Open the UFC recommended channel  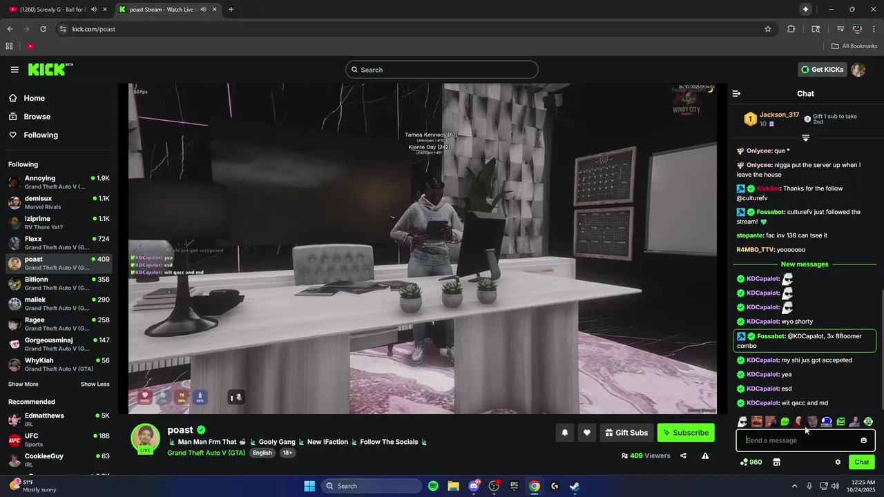59,440
